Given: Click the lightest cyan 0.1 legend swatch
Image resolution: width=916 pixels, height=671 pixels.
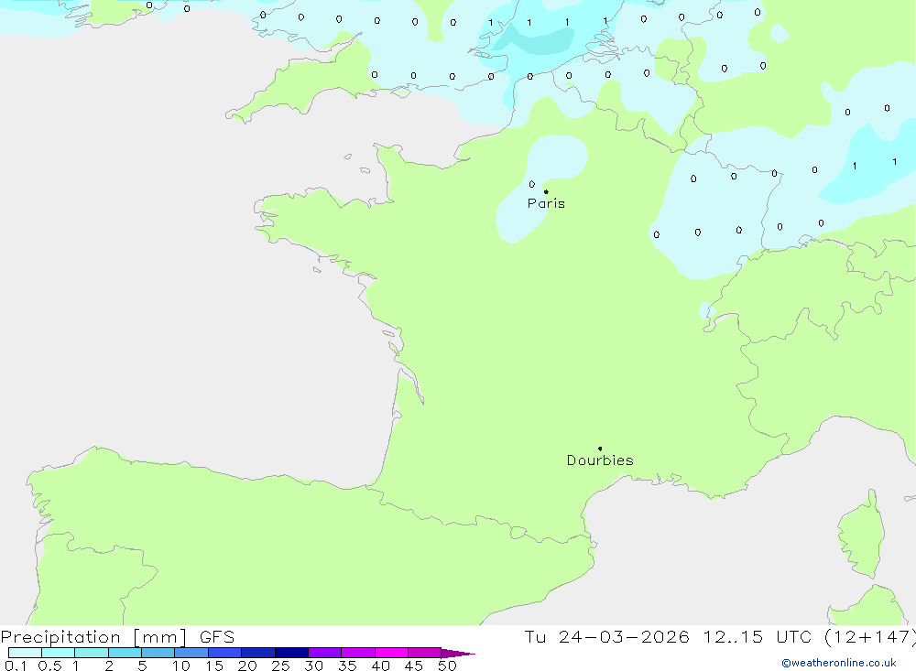Looking at the screenshot, I should pyautogui.click(x=25, y=653).
